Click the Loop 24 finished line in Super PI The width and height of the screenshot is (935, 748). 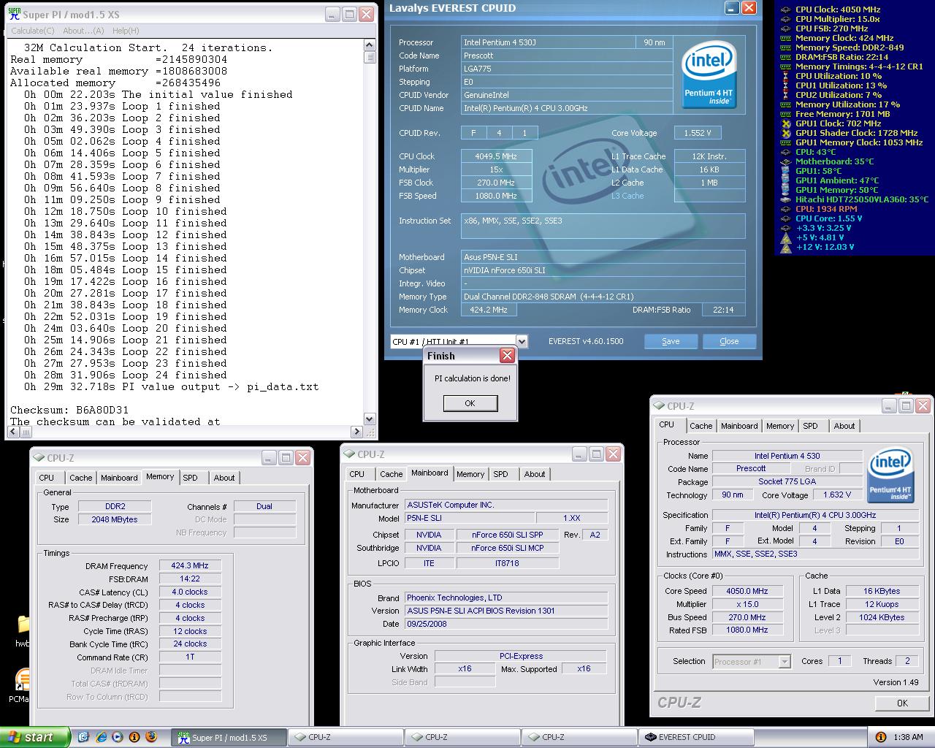[126, 375]
